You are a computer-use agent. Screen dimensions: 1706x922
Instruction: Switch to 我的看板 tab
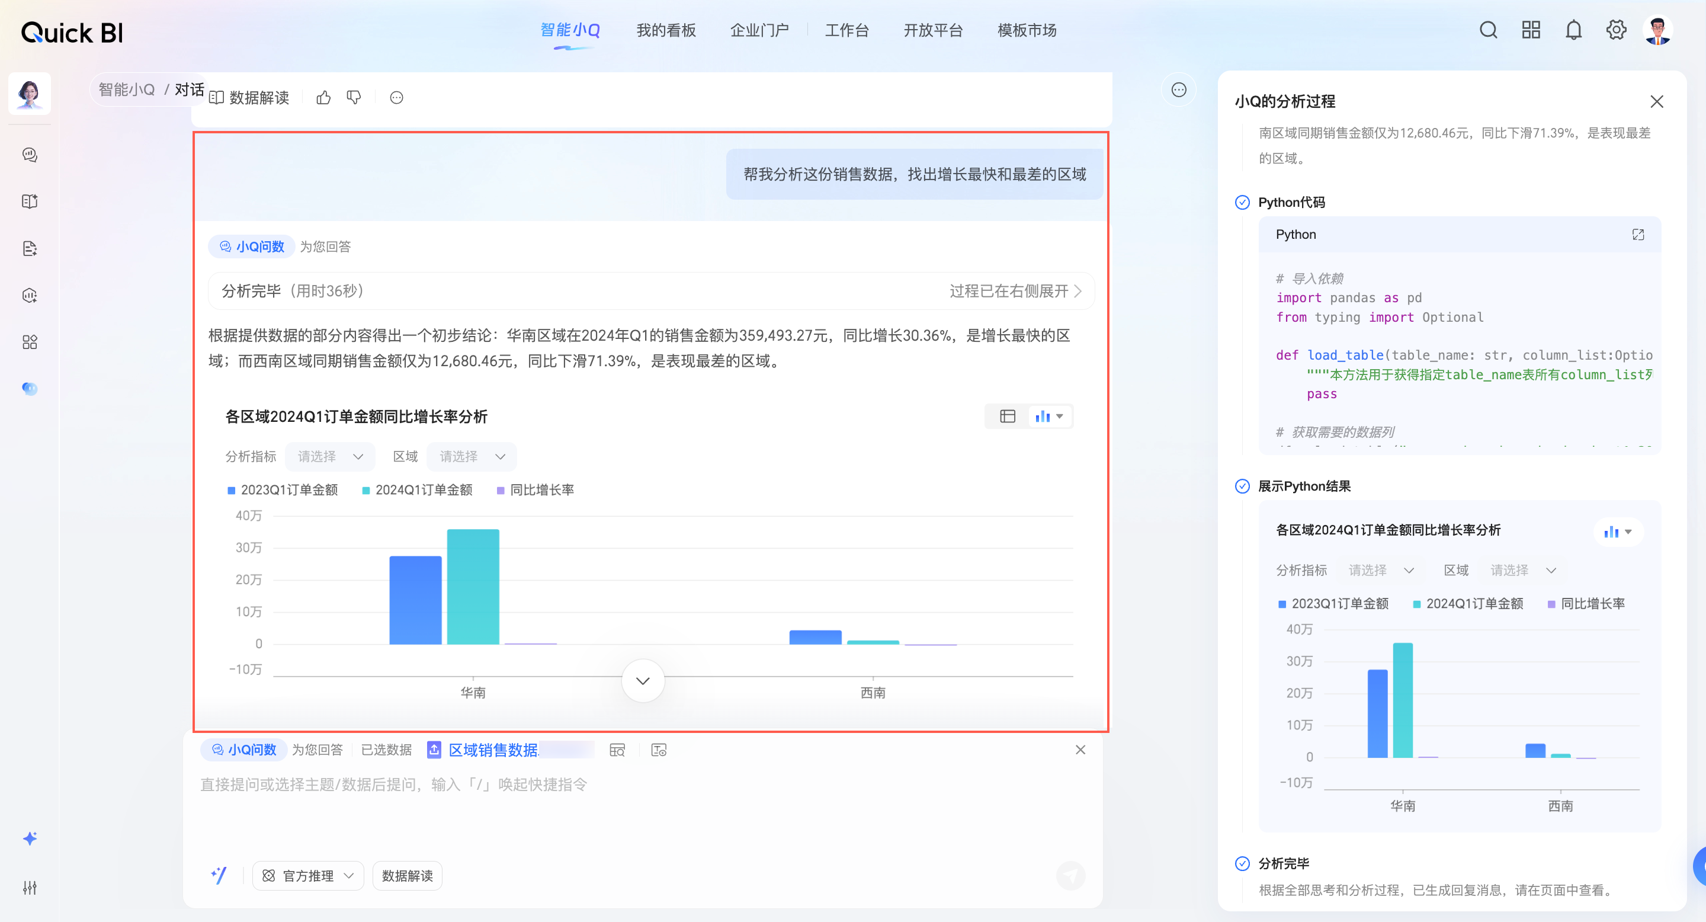coord(666,30)
